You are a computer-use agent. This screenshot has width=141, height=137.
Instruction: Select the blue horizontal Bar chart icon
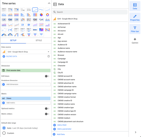tap(23, 15)
